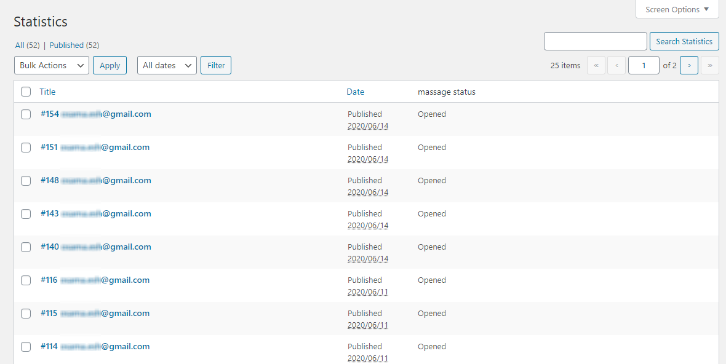This screenshot has height=364, width=726.
Task: Check the box for entry #140
Action: [x=26, y=247]
